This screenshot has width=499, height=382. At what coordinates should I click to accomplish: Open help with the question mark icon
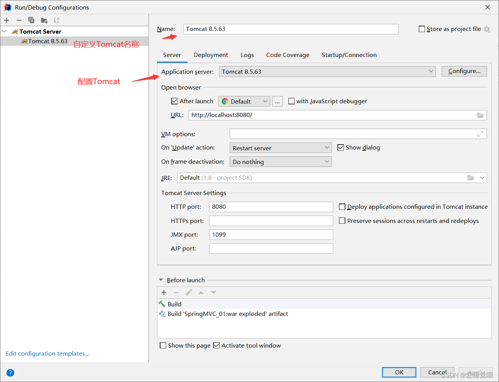click(10, 373)
